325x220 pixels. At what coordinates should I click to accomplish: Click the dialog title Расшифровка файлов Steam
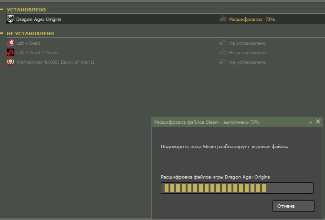[x=207, y=122]
